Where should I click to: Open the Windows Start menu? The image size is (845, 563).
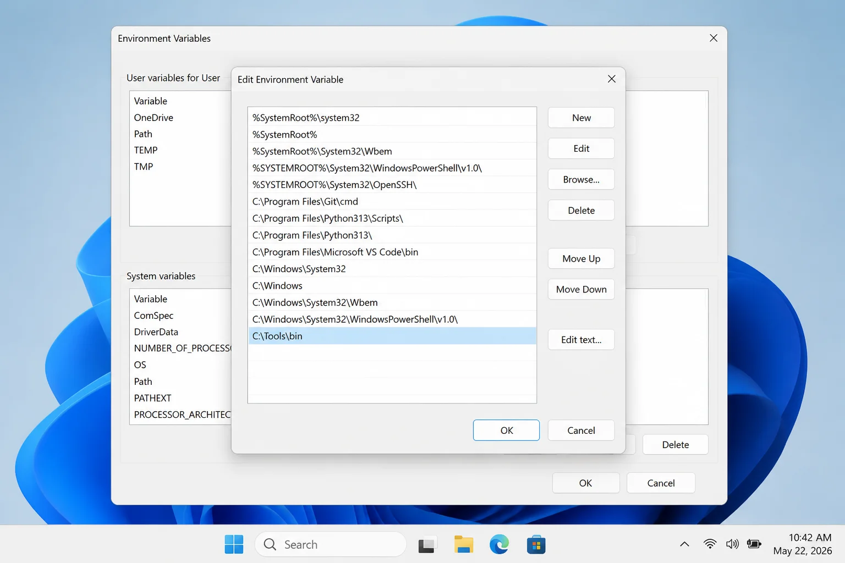(x=234, y=544)
